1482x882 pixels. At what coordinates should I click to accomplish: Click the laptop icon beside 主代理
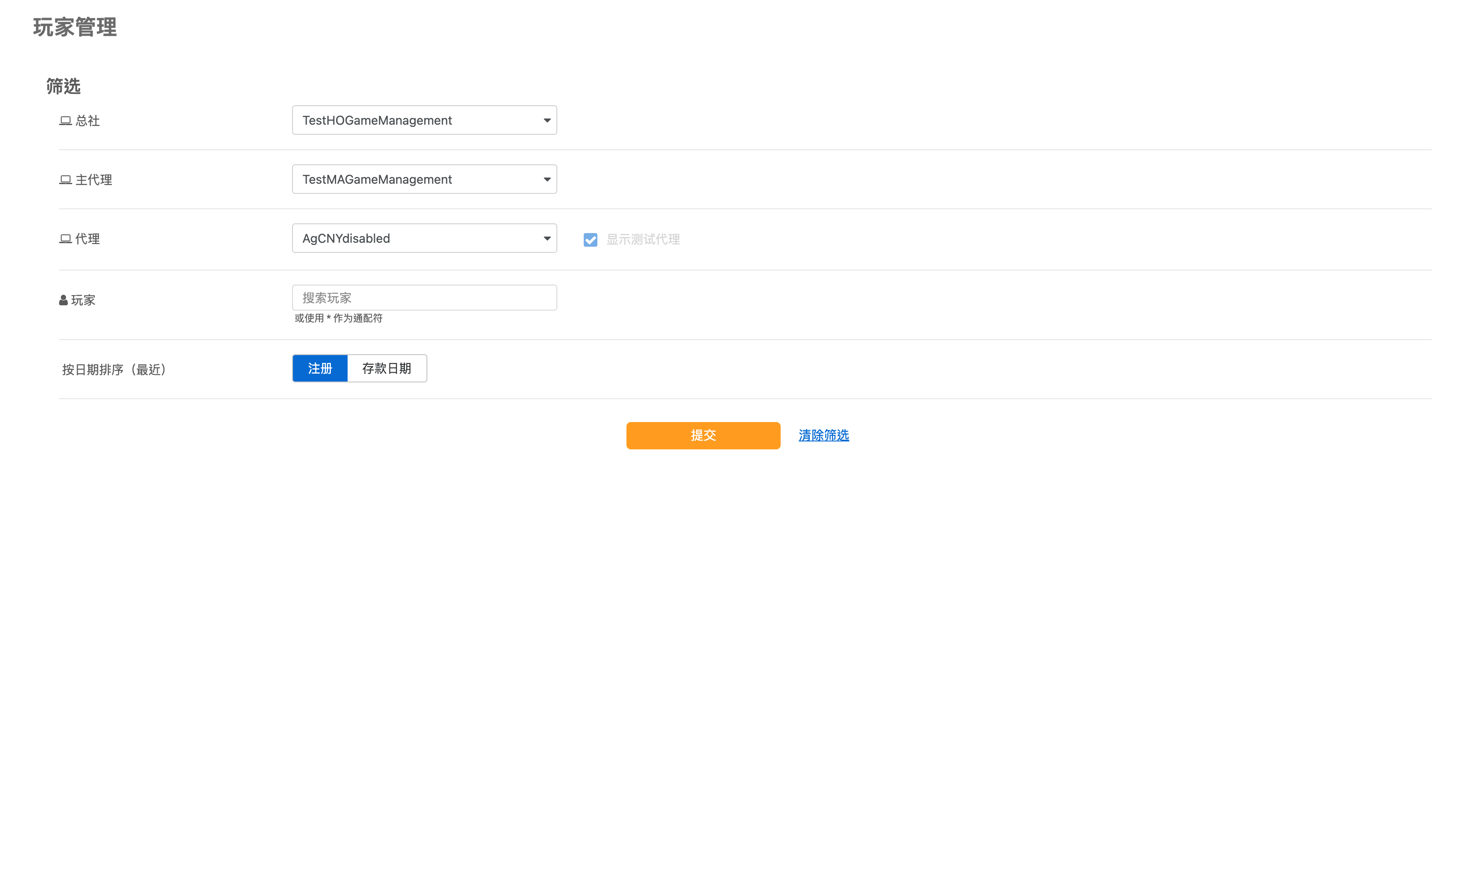[65, 179]
